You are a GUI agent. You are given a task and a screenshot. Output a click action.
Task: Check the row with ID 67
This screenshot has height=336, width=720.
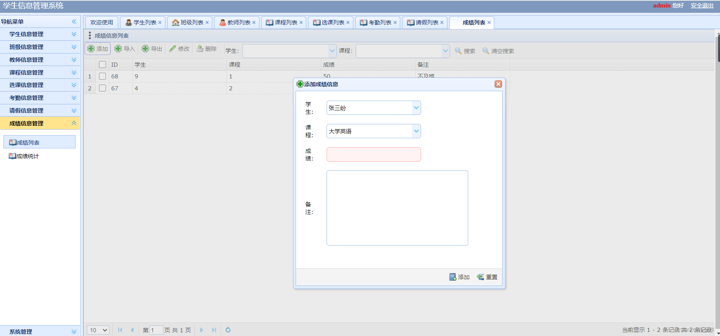[x=102, y=88]
